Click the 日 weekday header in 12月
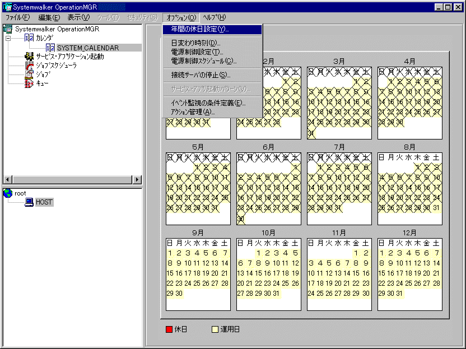Screen dimensions: 466x349 381,243
